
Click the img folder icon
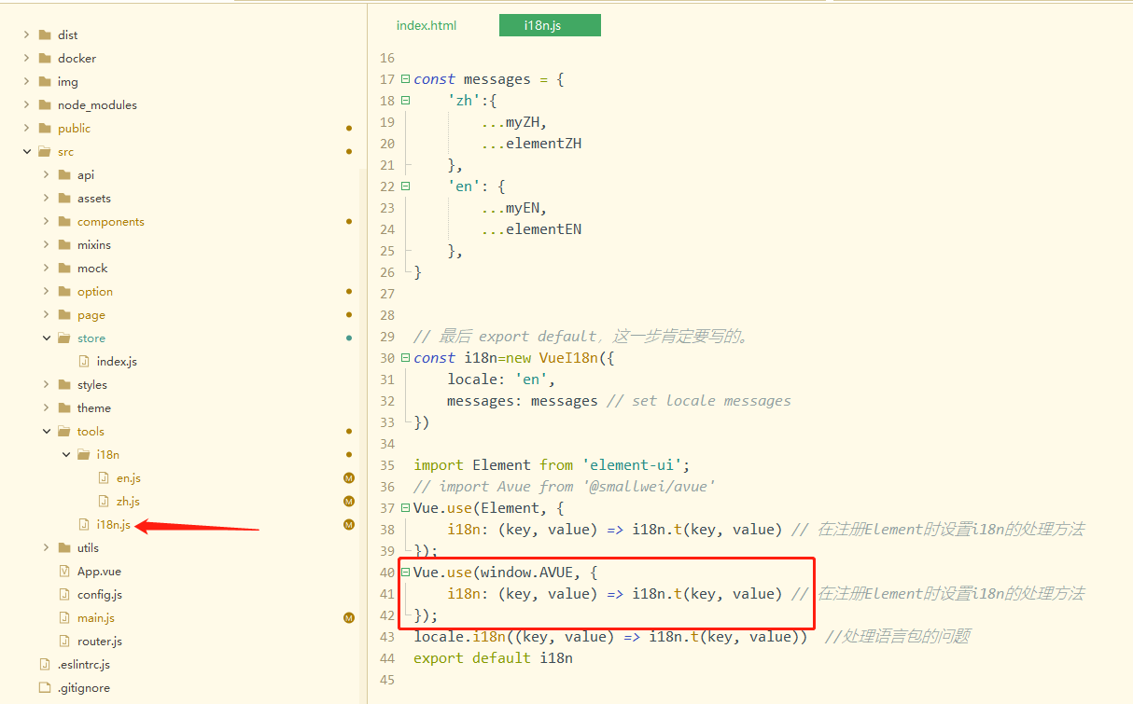tap(45, 81)
